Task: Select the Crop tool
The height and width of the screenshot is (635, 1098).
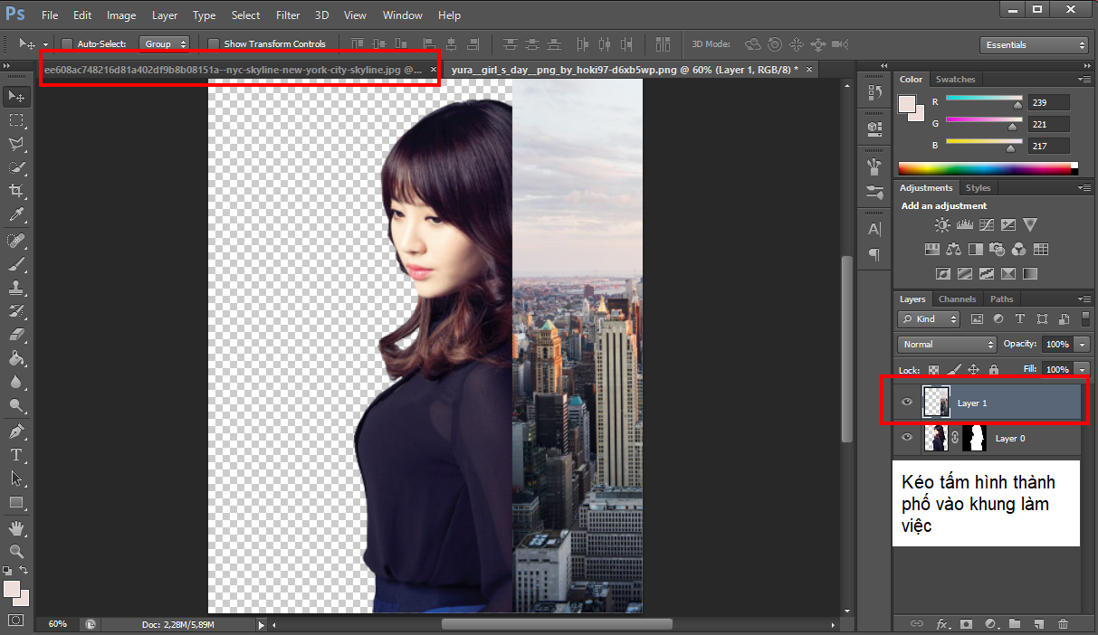Action: pos(16,191)
